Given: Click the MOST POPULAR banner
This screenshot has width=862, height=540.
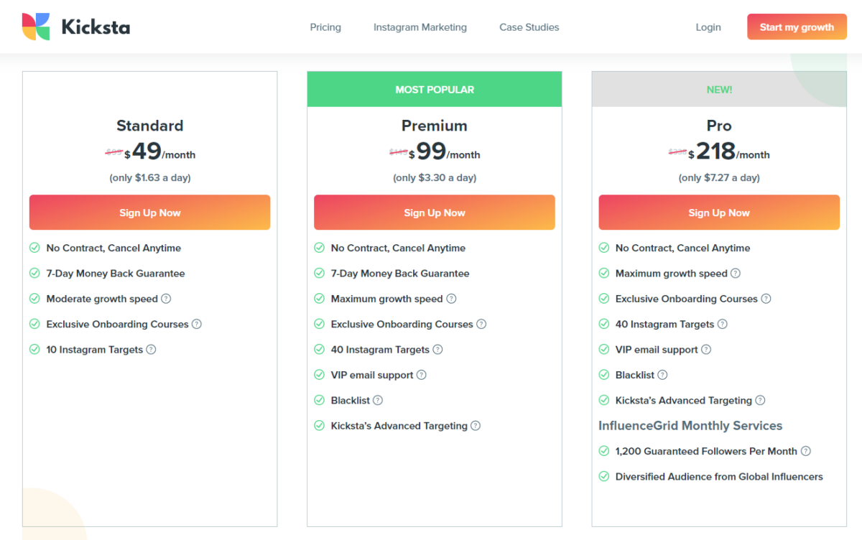Looking at the screenshot, I should pyautogui.click(x=435, y=90).
